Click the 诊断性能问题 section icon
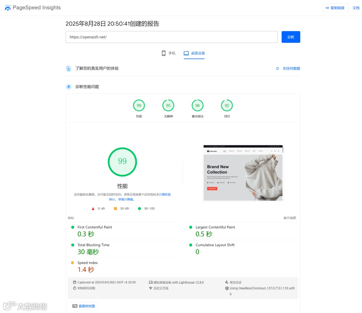The height and width of the screenshot is (313, 362). (69, 87)
